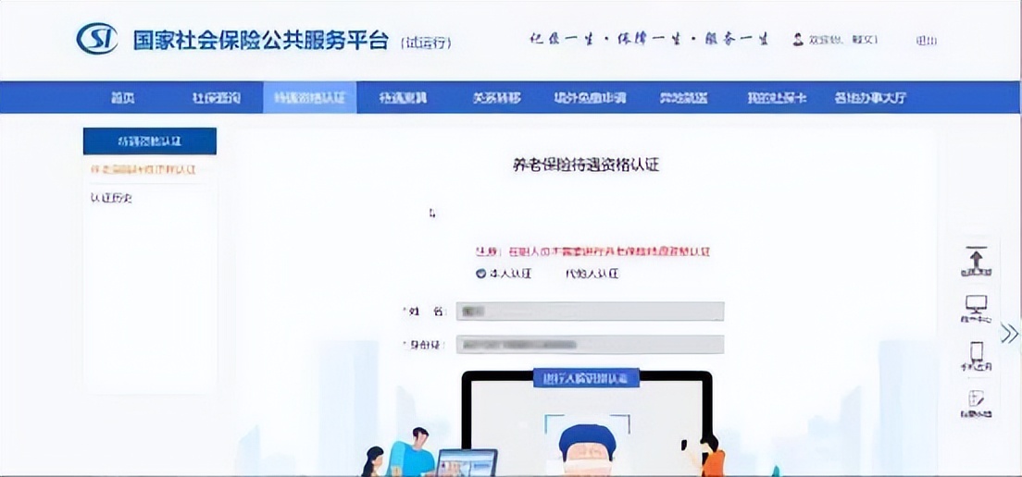This screenshot has width=1022, height=477.
Task: Click the blue 待遇资格认证 sidebar header
Action: 150,141
